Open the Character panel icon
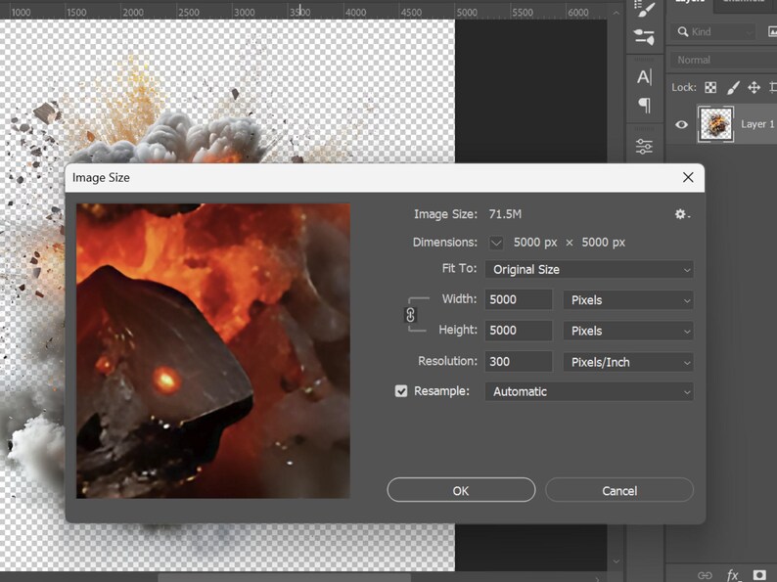This screenshot has height=582, width=777. pos(644,76)
